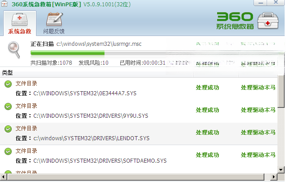Click 处理驱动木马 for 9Y9U.SYS row
This screenshot has height=182, width=286.
coord(258,110)
